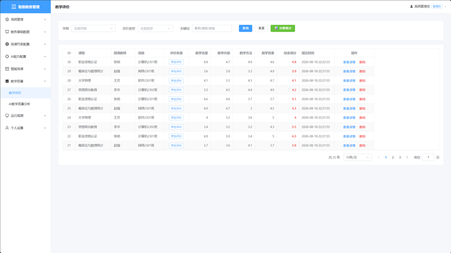Open the 评价类型 全部类型 dropdown
Screen dimensions: 451x253
(156, 29)
